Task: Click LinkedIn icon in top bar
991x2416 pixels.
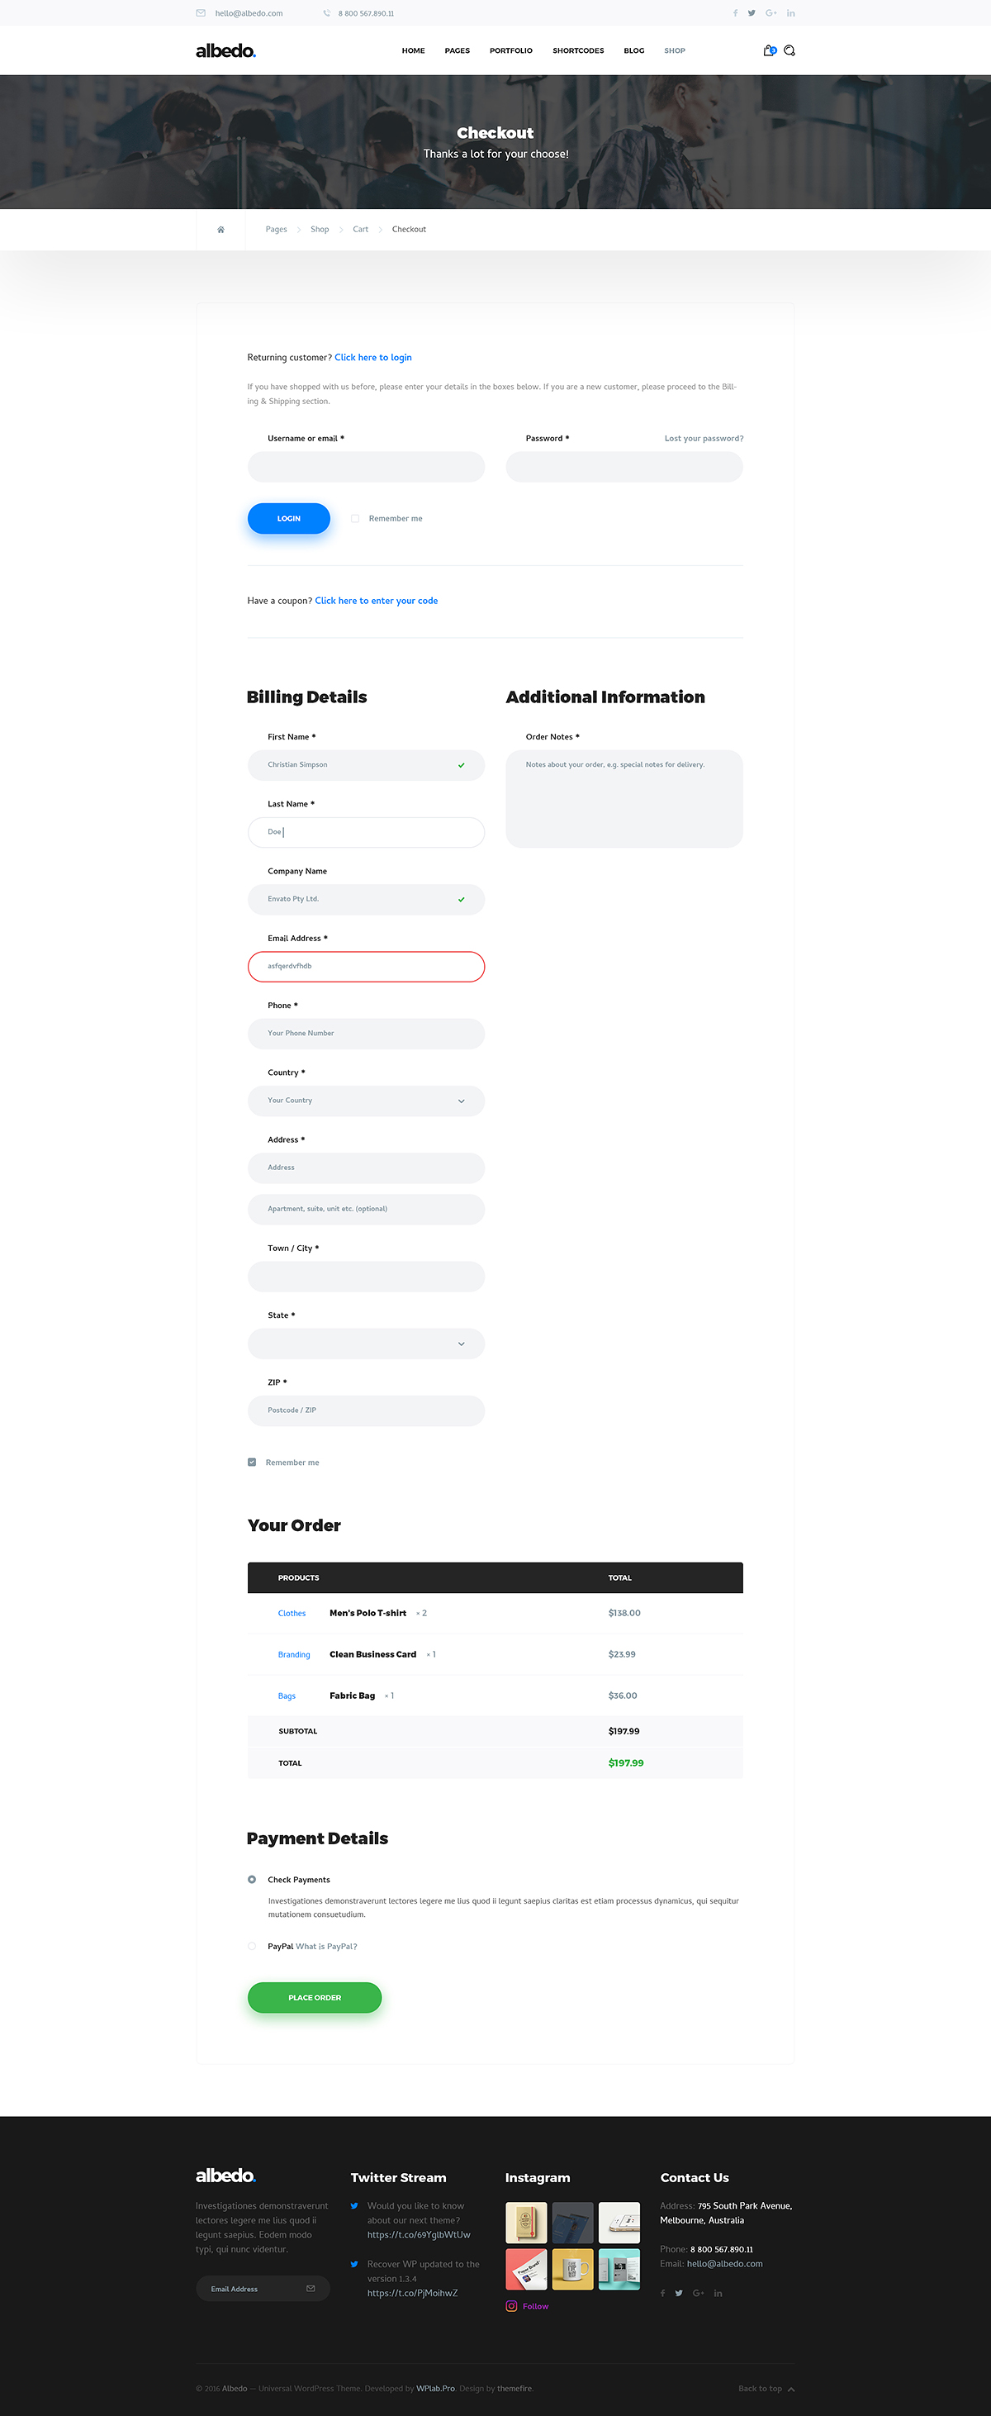Action: pos(790,13)
